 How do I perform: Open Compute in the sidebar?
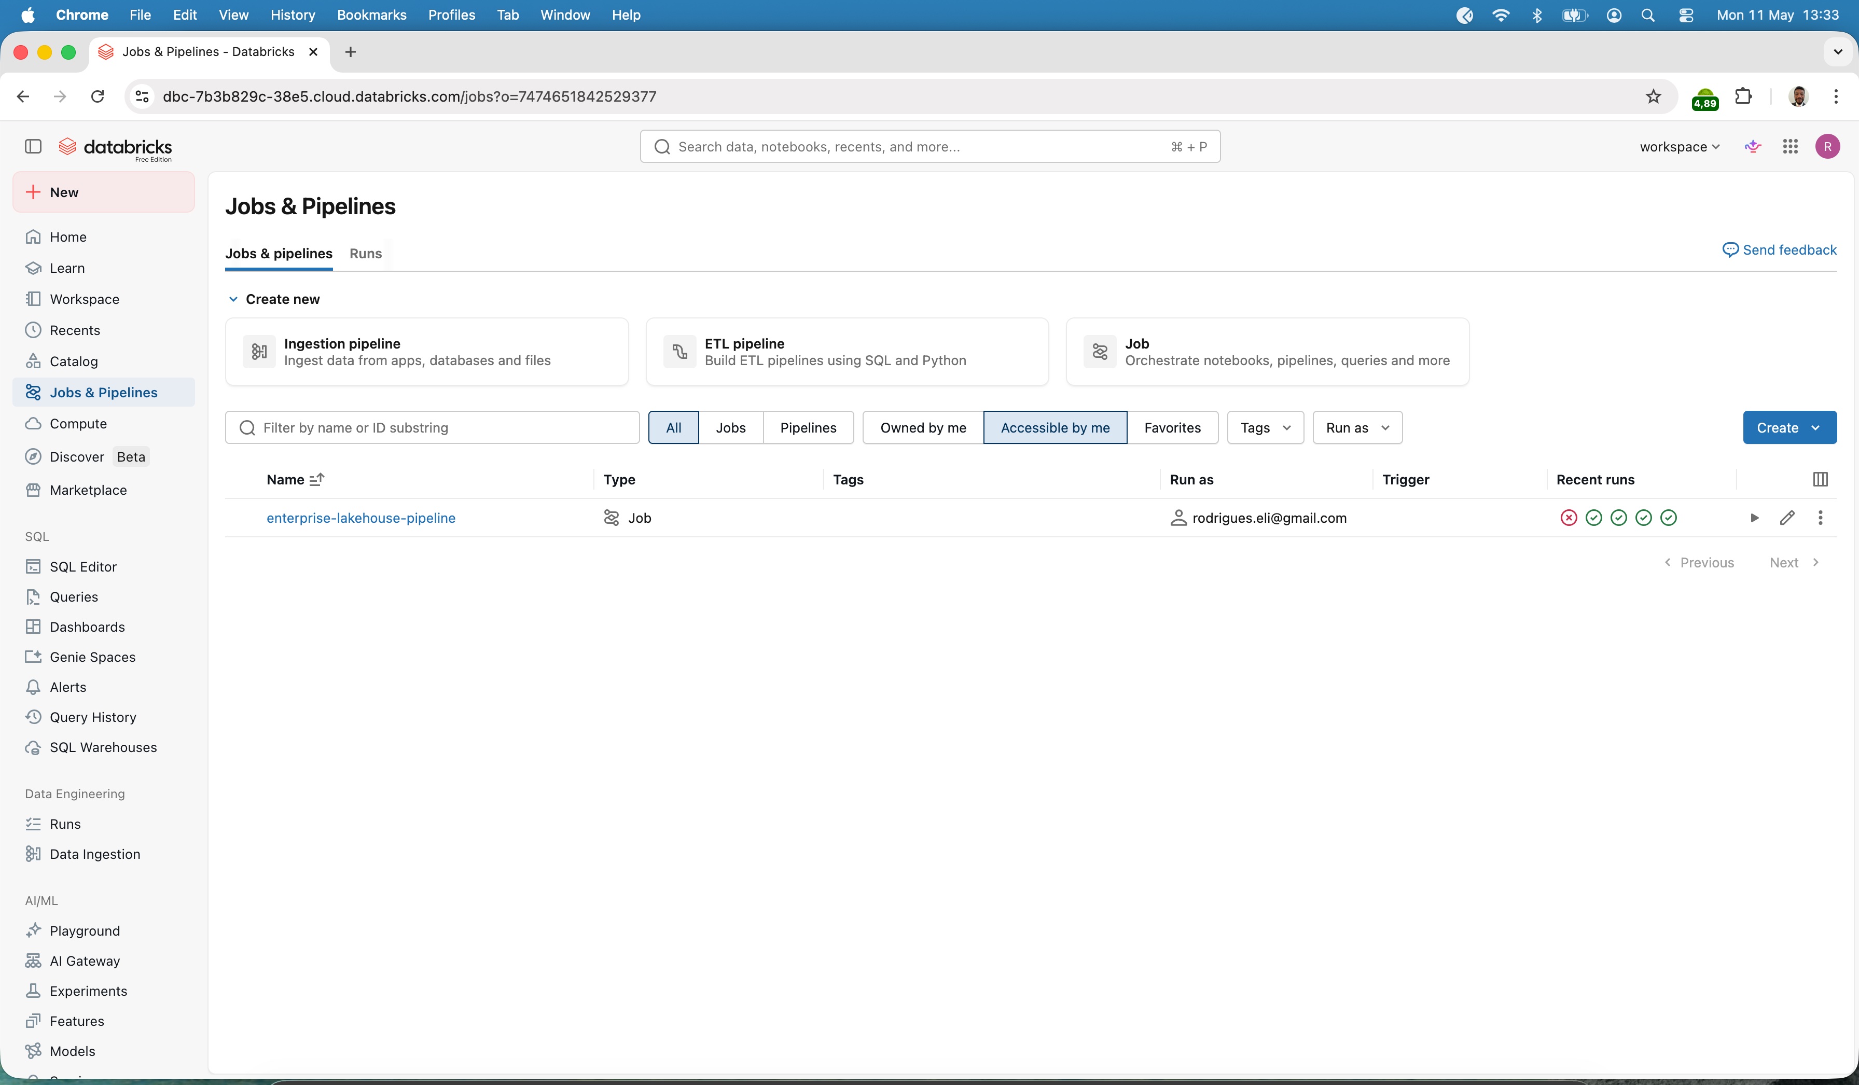coord(103,423)
